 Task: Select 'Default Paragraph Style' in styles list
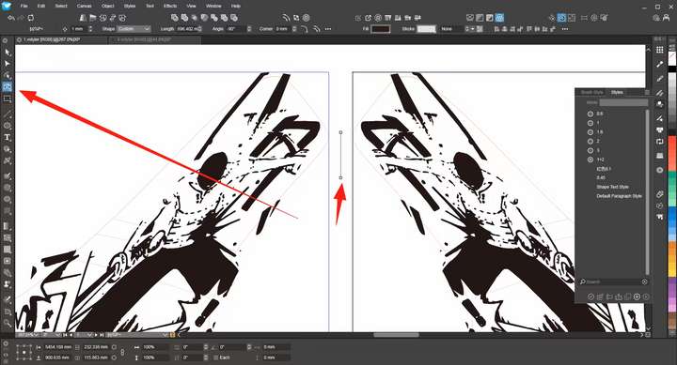[x=619, y=196]
